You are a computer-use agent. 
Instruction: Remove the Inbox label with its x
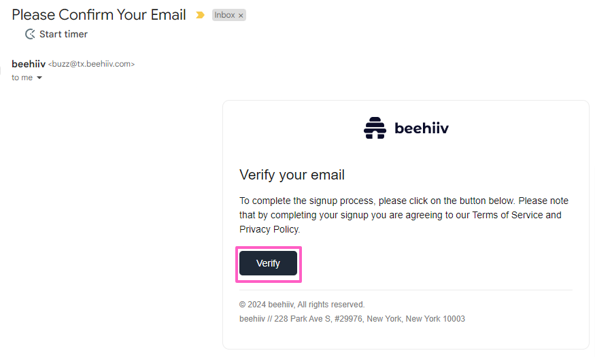(241, 16)
